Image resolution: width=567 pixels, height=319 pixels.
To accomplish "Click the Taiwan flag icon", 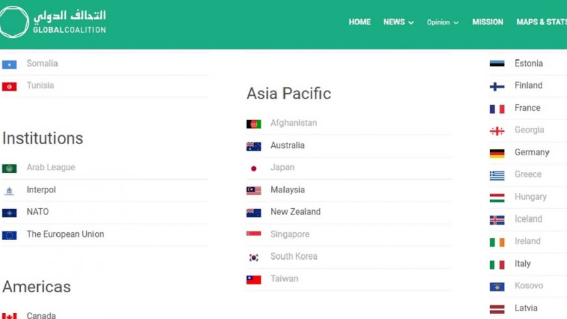I will pyautogui.click(x=254, y=279).
